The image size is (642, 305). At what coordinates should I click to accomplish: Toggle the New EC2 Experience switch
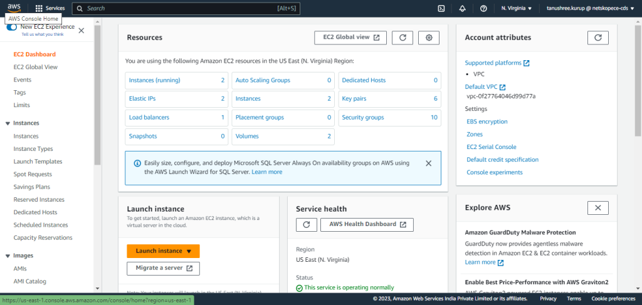[x=11, y=27]
